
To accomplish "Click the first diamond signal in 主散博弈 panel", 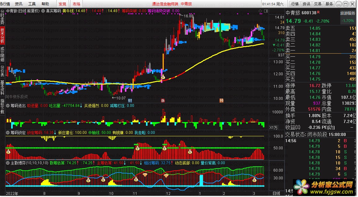I will click(x=145, y=175).
